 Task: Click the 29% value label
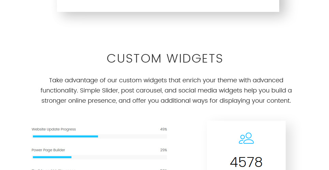(x=163, y=150)
